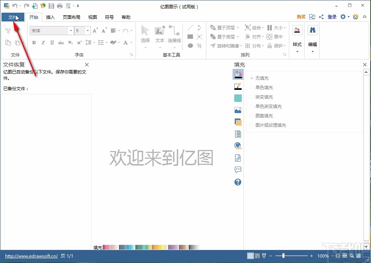Viewport: 371px width, 263px height.
Task: Click the 文本 text tool button
Action: click(160, 37)
